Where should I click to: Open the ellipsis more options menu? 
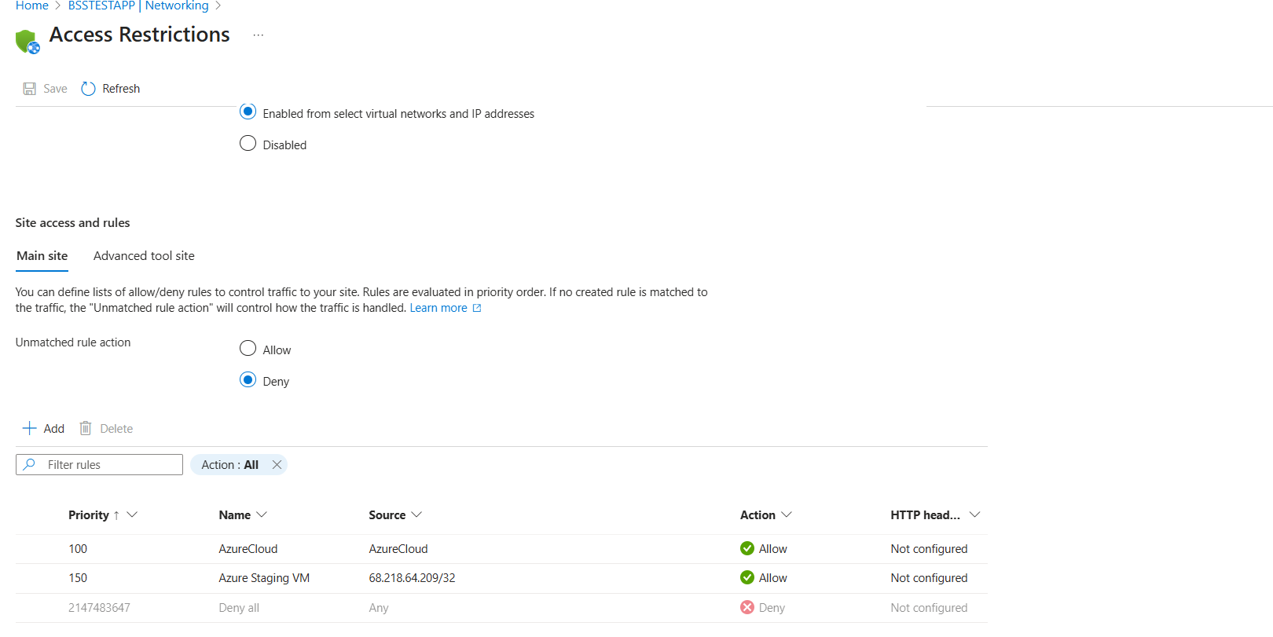pyautogui.click(x=259, y=35)
